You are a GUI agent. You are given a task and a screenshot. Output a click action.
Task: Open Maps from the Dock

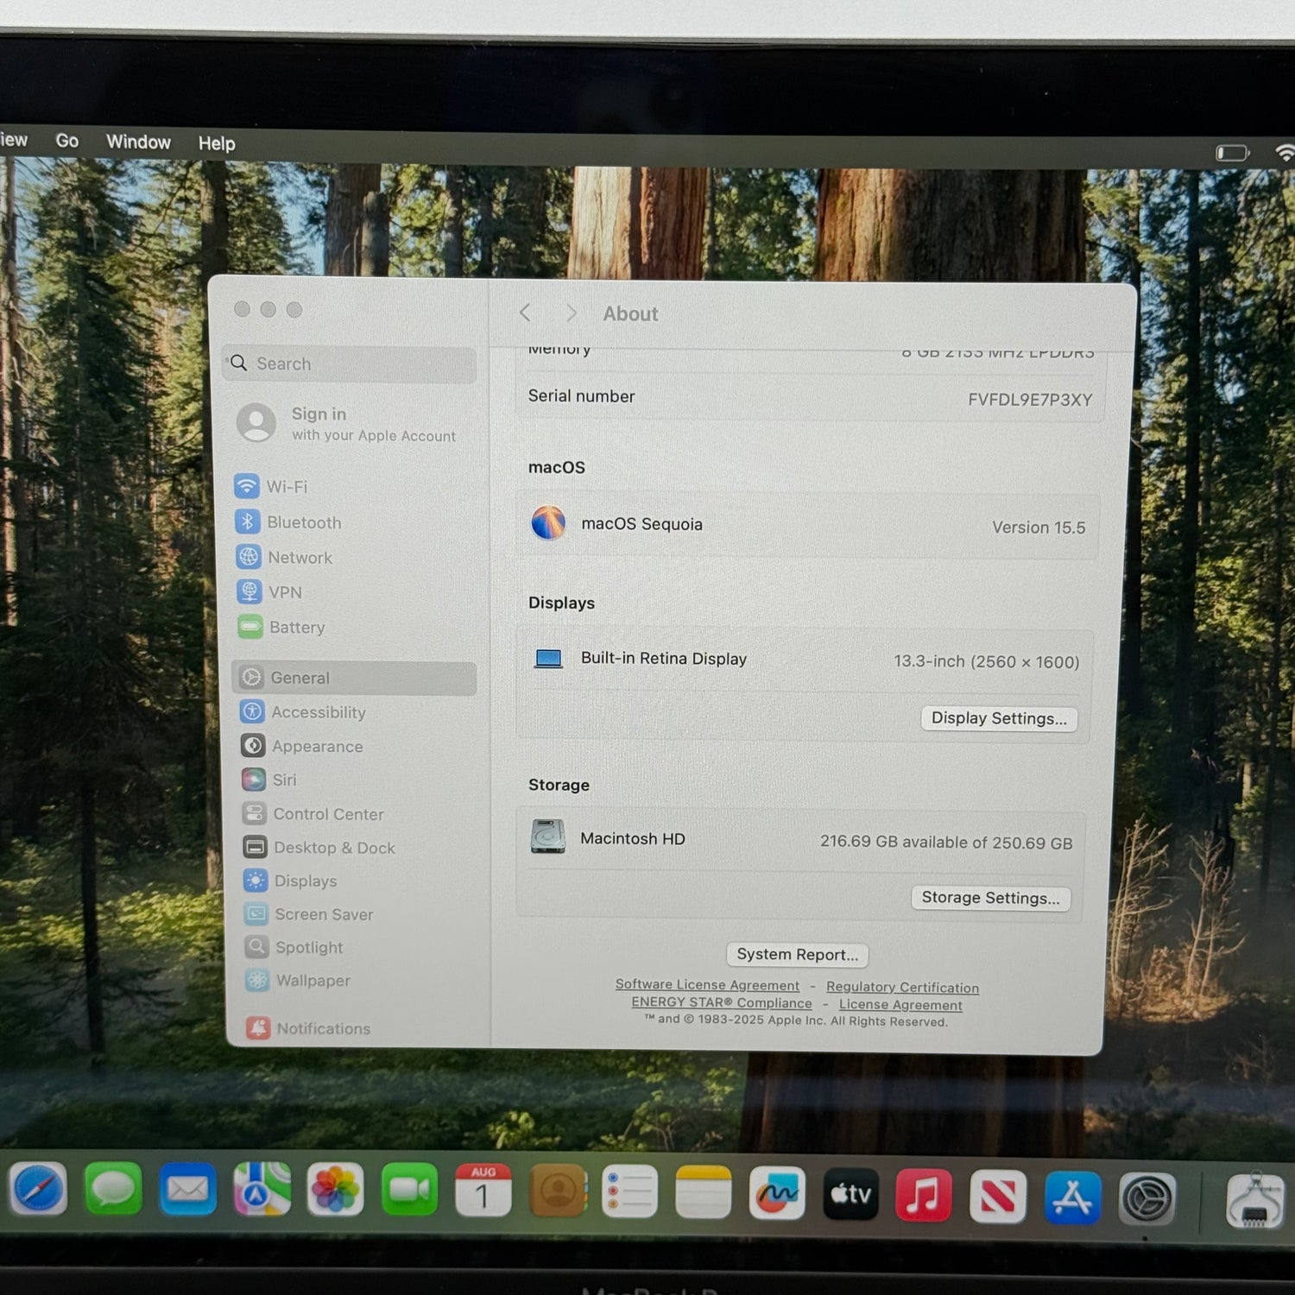click(262, 1190)
